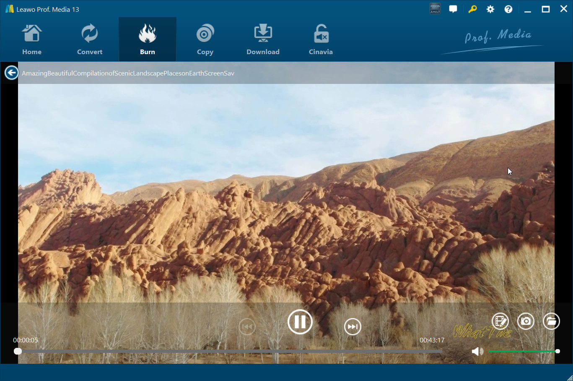The height and width of the screenshot is (381, 573).
Task: Open the video edit tool
Action: click(500, 321)
